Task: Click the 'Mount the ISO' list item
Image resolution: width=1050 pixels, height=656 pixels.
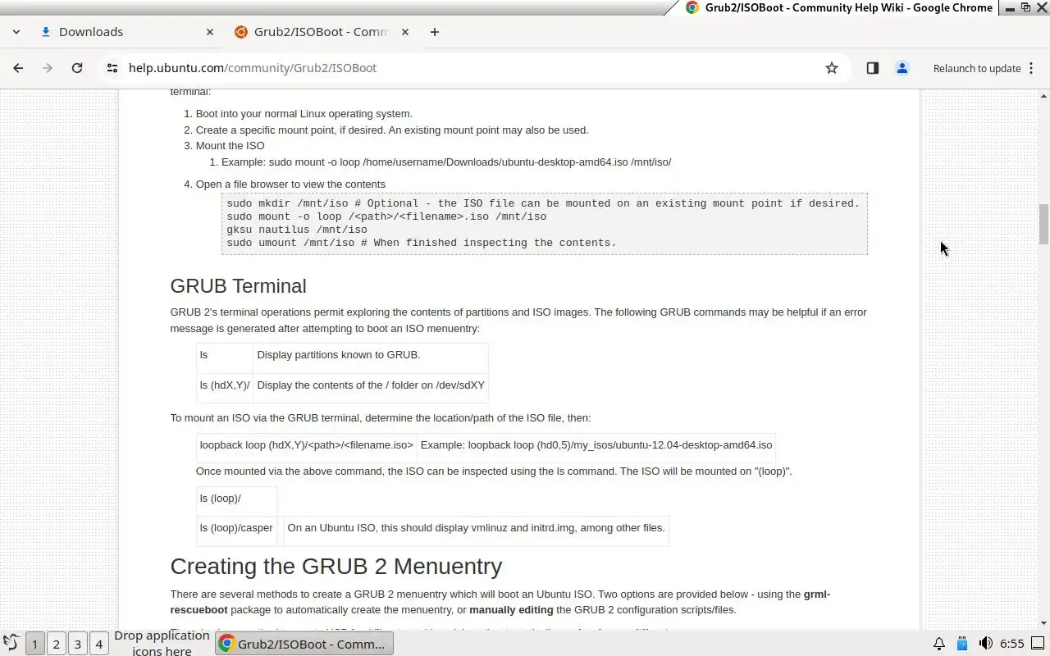Action: (230, 146)
